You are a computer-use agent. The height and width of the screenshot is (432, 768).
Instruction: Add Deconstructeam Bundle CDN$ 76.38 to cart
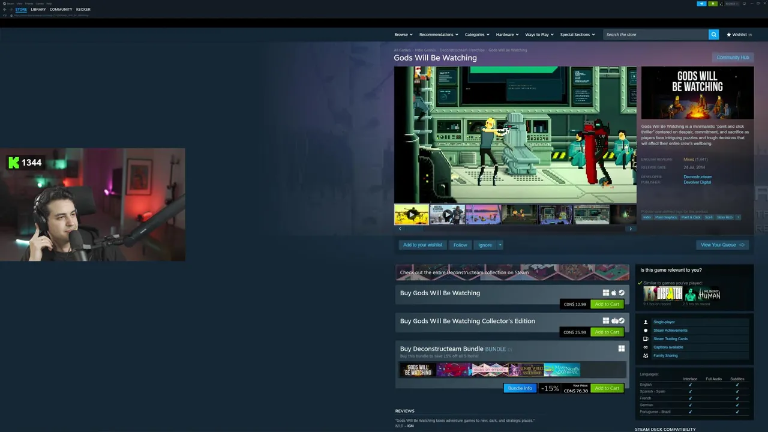point(607,388)
